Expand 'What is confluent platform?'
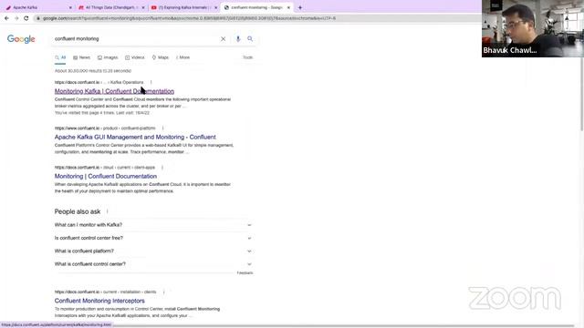 (153, 251)
